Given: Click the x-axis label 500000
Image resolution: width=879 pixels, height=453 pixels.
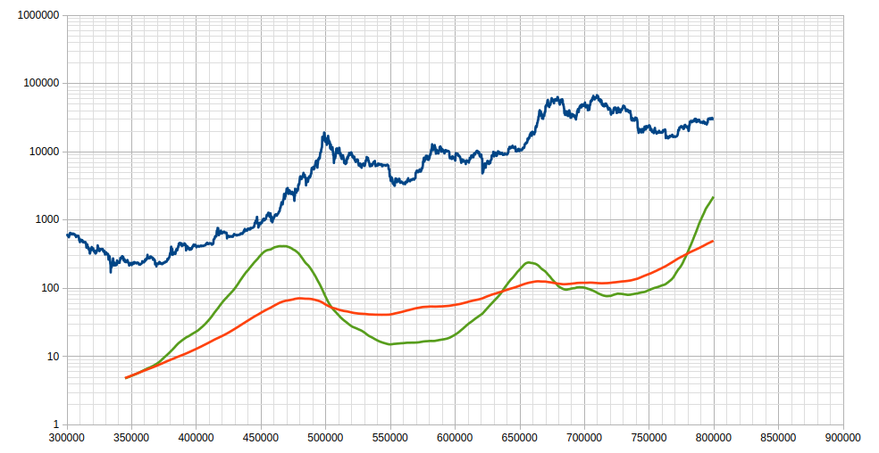Looking at the screenshot, I should click(325, 437).
